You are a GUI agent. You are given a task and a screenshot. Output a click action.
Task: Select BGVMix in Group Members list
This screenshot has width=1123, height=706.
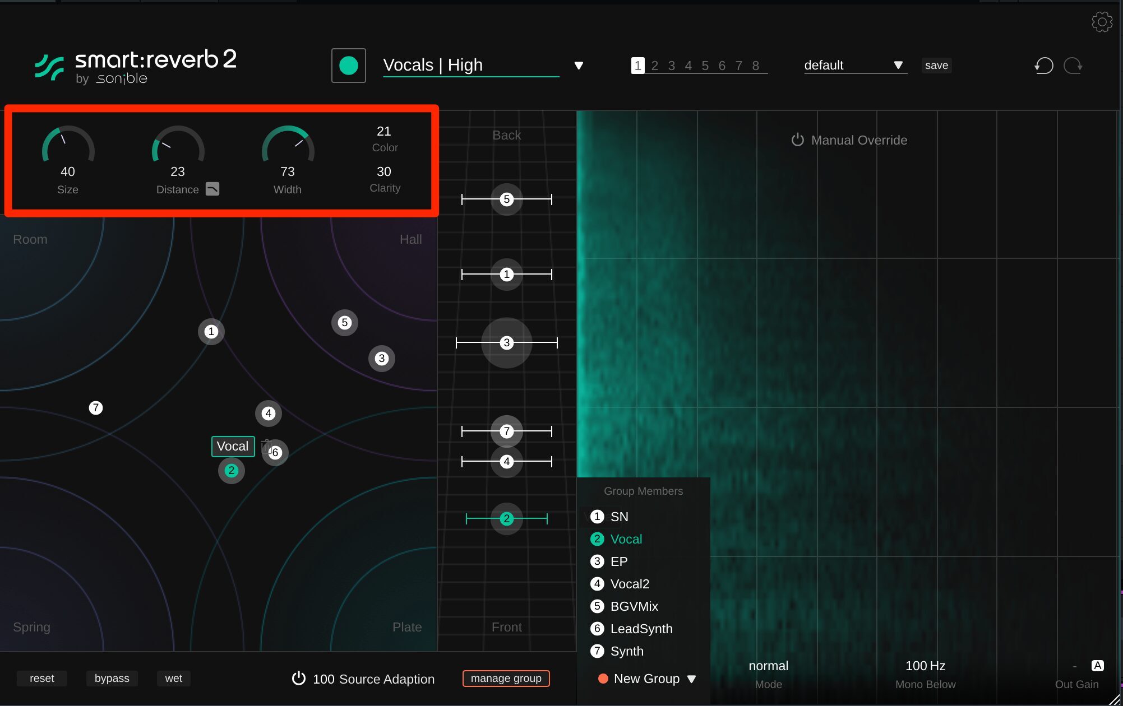624,606
